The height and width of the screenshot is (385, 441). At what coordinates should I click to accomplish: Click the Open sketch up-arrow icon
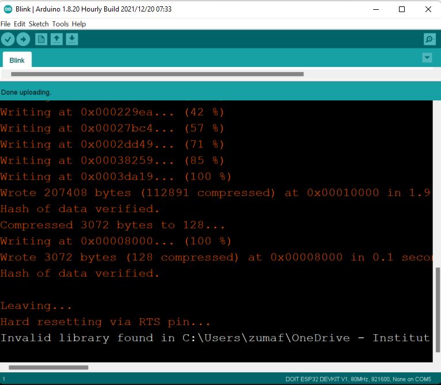tap(56, 39)
